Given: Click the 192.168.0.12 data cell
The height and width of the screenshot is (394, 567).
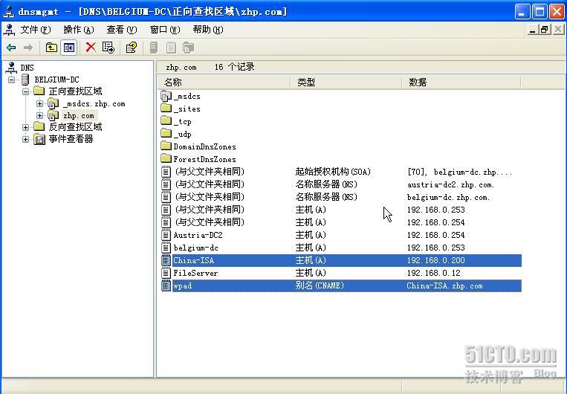Looking at the screenshot, I should pyautogui.click(x=433, y=273).
